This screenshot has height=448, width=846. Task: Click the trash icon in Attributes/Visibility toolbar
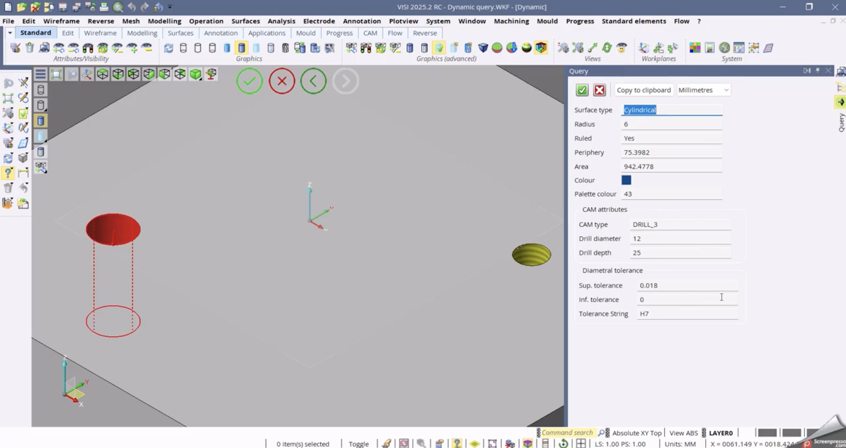click(29, 47)
